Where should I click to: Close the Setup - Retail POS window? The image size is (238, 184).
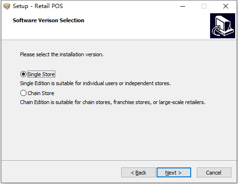click(226, 6)
